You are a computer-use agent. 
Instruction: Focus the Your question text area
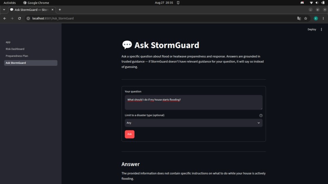click(193, 102)
